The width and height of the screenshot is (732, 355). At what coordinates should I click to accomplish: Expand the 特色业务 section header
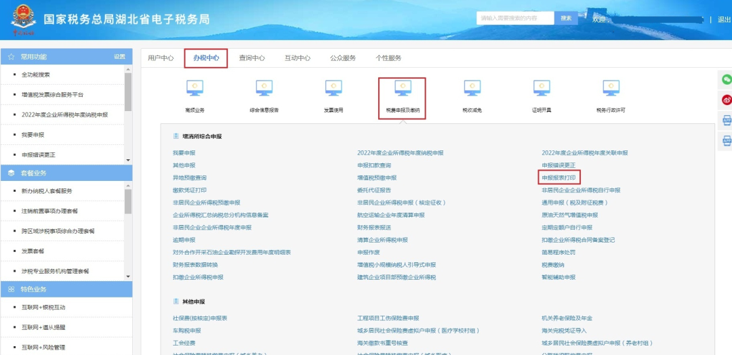point(66,289)
